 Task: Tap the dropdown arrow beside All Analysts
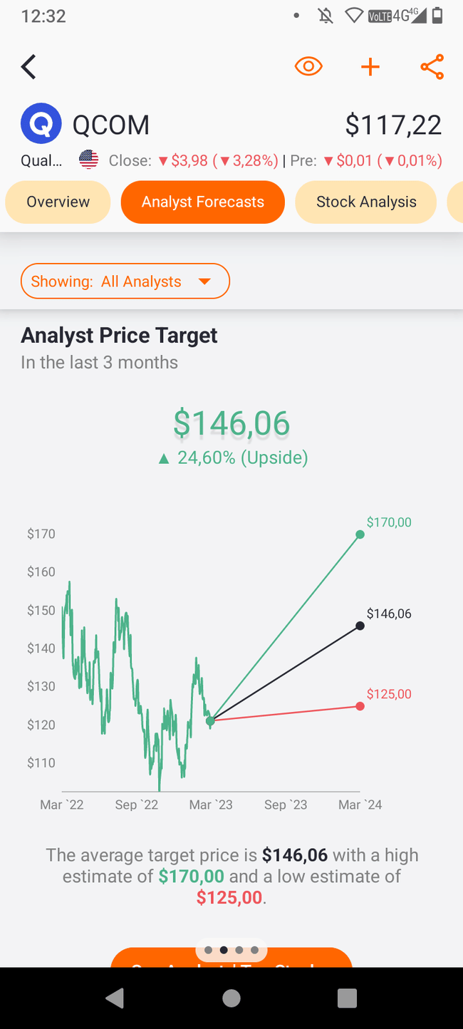point(204,281)
